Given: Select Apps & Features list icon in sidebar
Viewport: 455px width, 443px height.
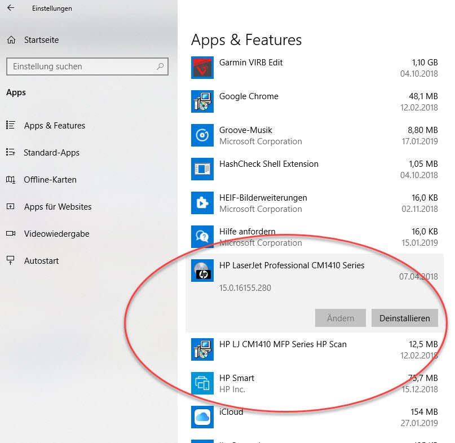Looking at the screenshot, I should (x=11, y=125).
